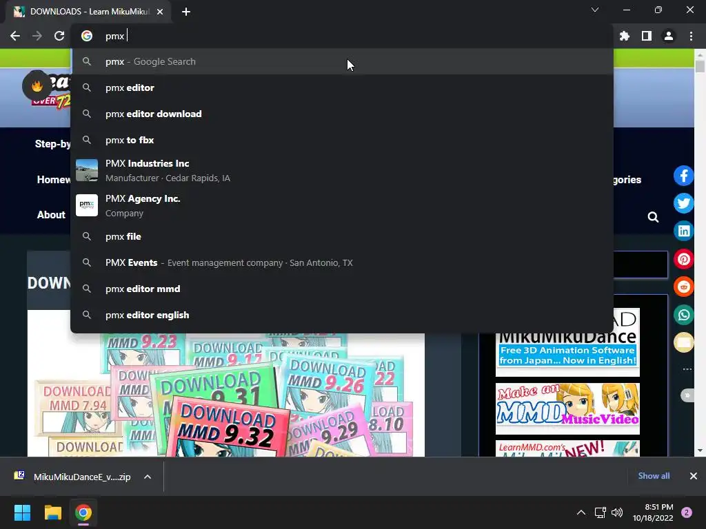Click the website search magnifier icon
The width and height of the screenshot is (706, 529).
point(653,217)
